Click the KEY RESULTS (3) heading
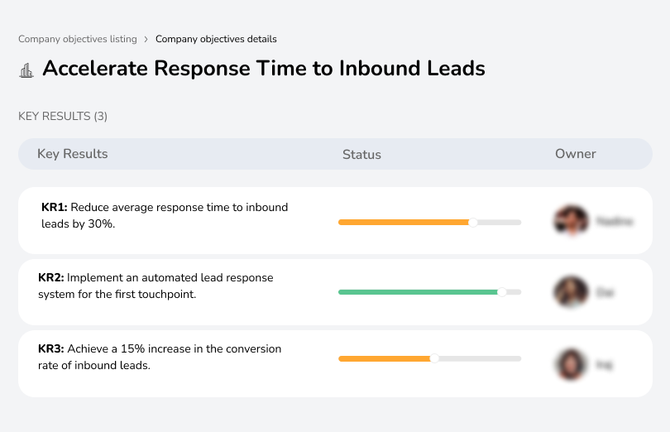The width and height of the screenshot is (670, 432). [x=63, y=117]
